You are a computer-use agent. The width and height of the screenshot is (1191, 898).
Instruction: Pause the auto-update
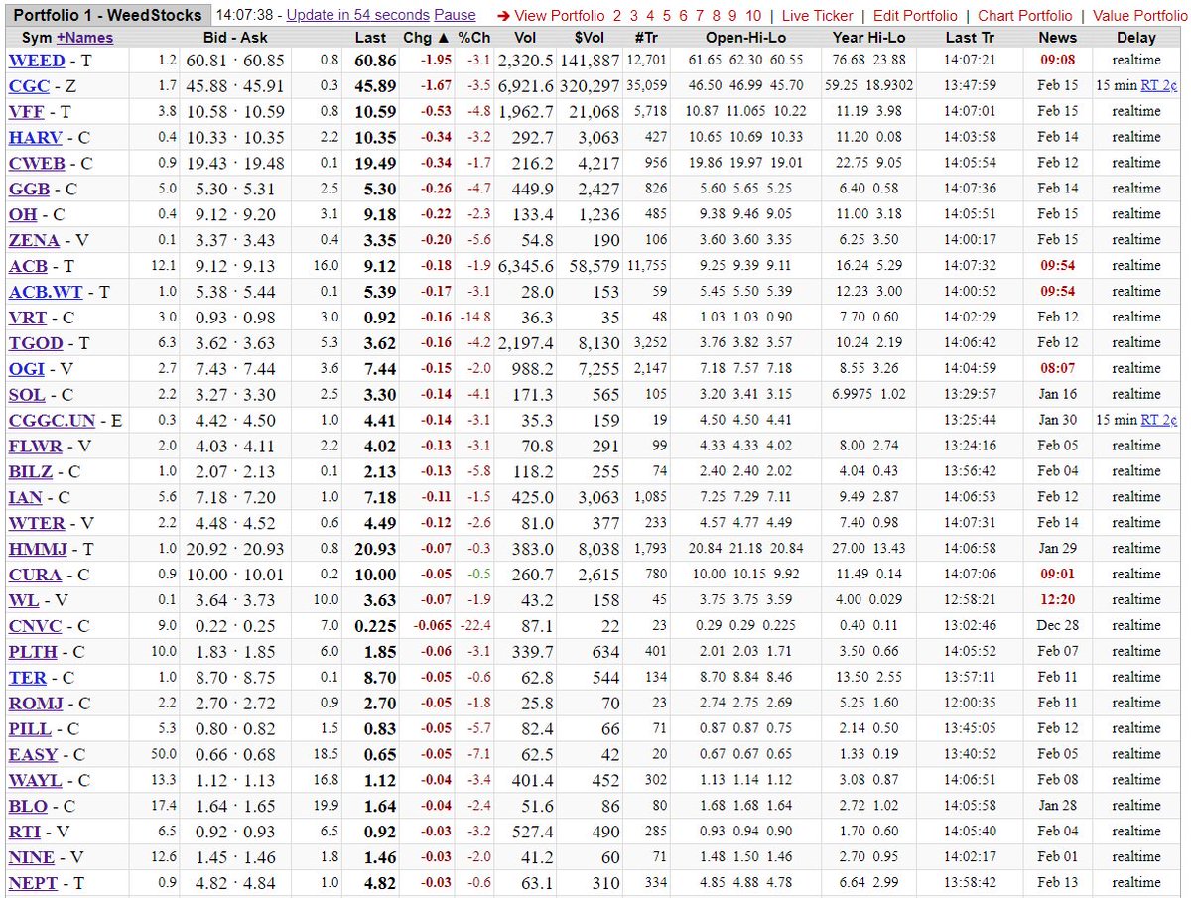pyautogui.click(x=455, y=16)
